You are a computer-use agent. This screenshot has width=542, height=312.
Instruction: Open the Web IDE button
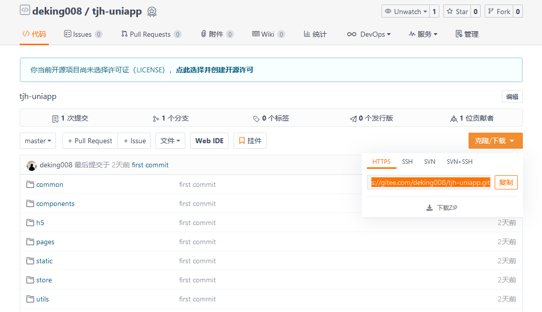point(209,141)
